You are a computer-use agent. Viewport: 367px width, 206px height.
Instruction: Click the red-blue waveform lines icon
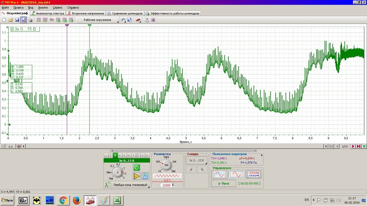coord(39,20)
